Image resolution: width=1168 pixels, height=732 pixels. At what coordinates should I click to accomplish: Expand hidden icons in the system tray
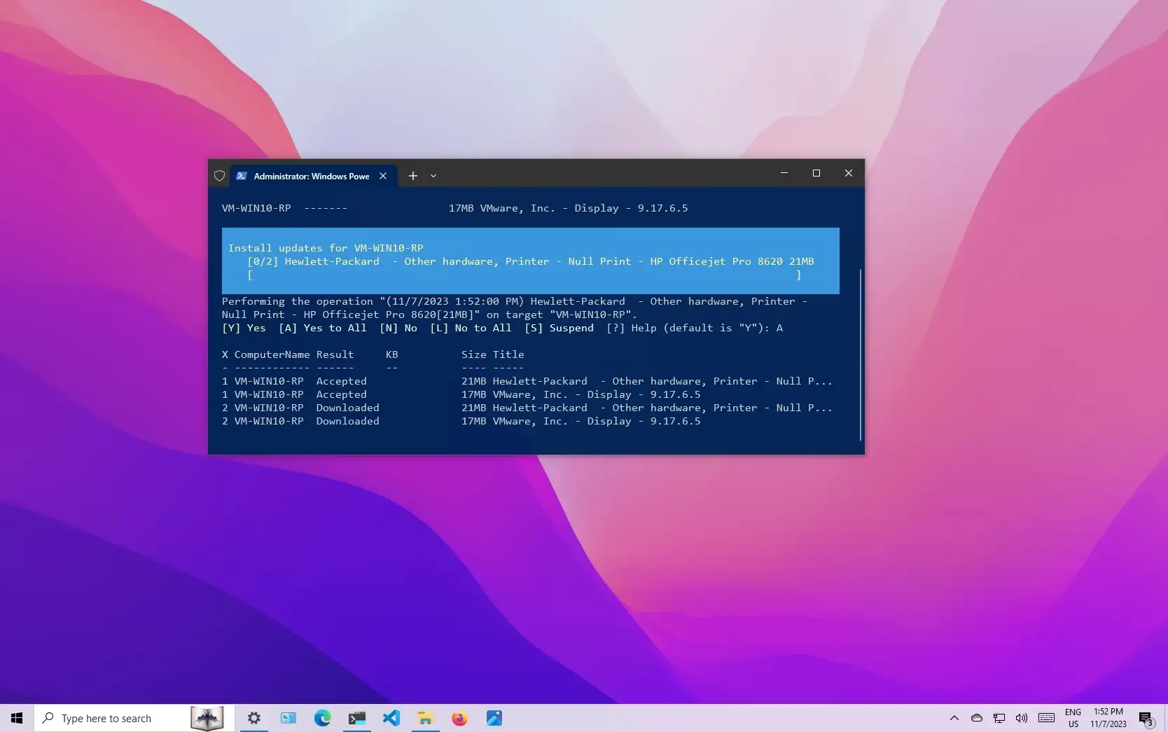(954, 718)
